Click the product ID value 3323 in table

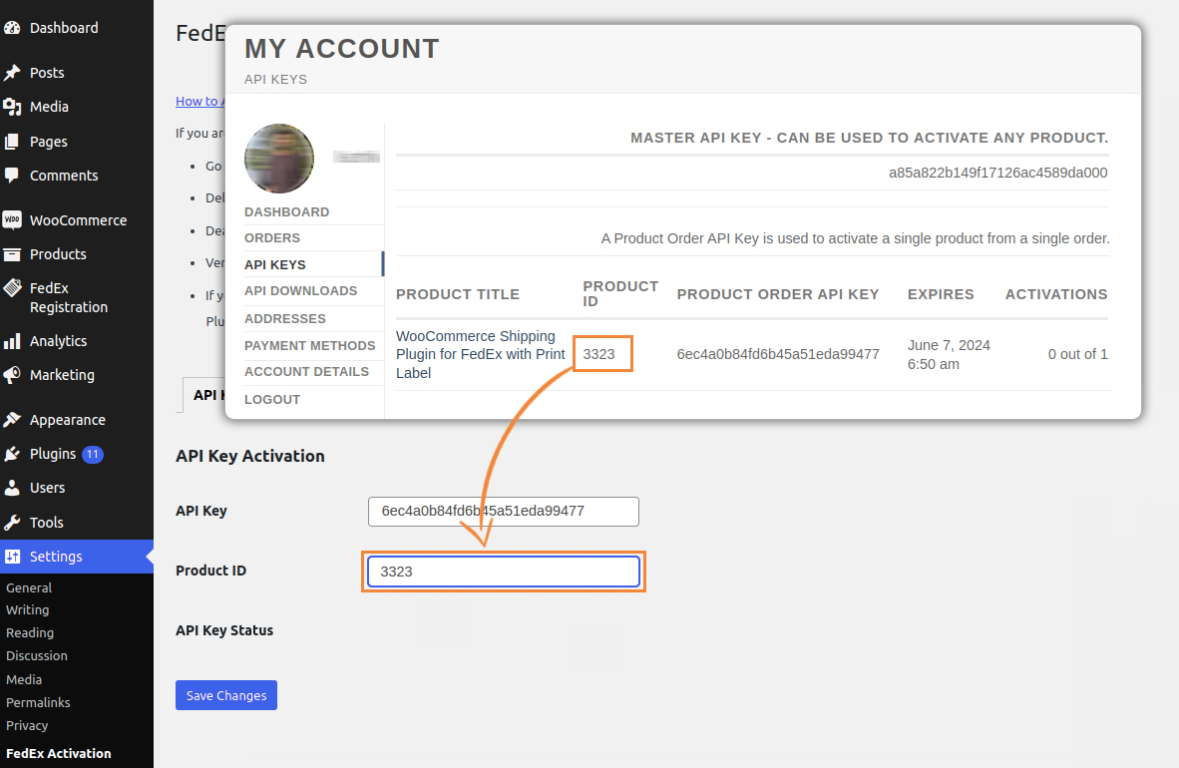coord(599,354)
